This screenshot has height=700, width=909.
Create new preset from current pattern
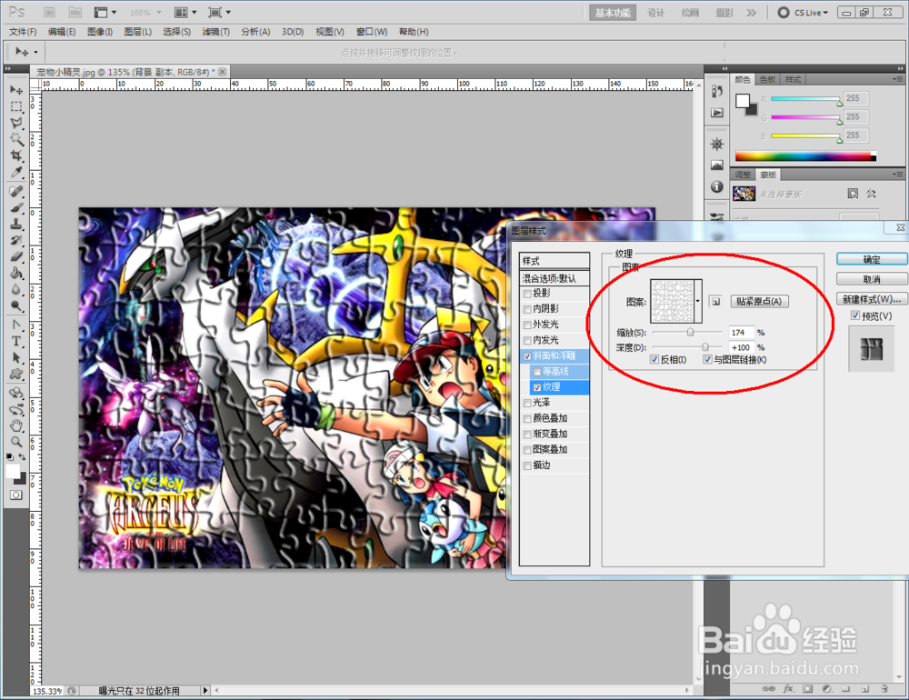click(x=715, y=302)
